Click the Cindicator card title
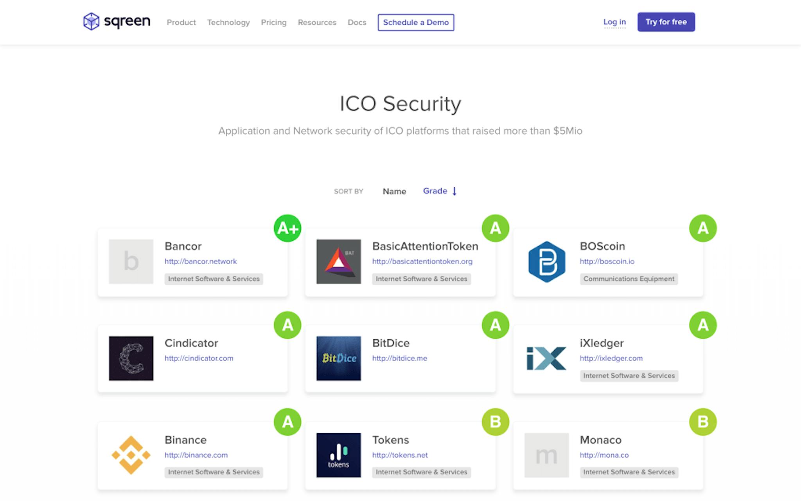801x501 pixels. 191,343
